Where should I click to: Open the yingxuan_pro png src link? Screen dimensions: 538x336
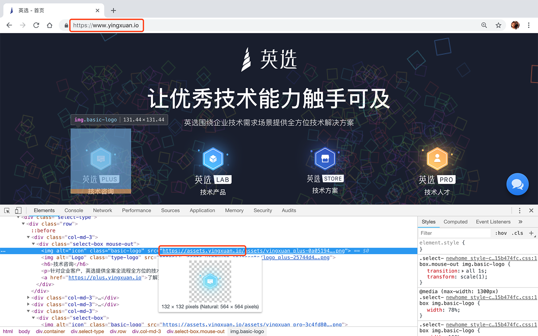(x=253, y=325)
